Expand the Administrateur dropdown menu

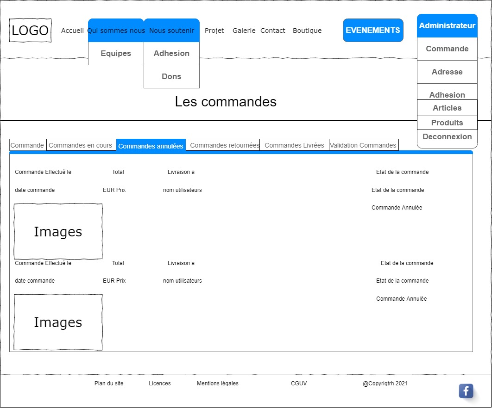point(447,26)
